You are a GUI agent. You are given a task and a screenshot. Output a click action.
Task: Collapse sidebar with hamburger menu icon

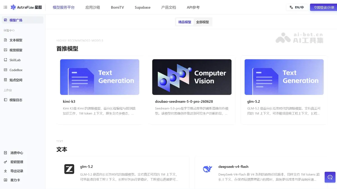click(5, 7)
